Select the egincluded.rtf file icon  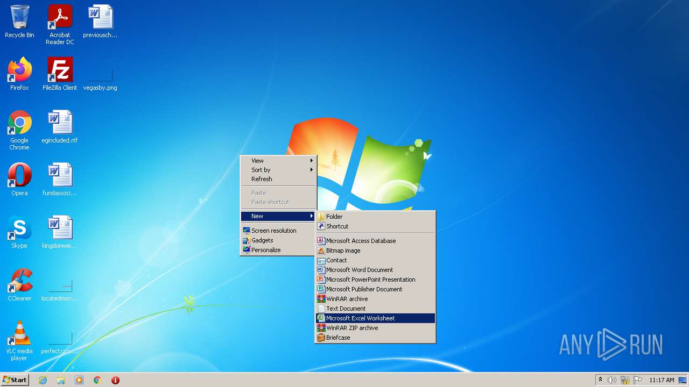point(60,127)
